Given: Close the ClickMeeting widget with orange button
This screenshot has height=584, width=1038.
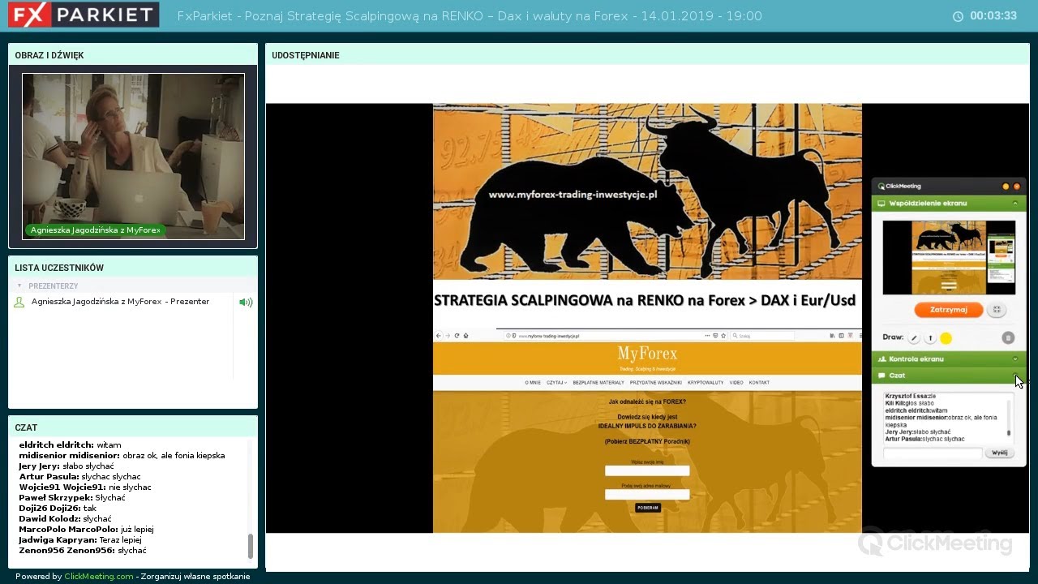Looking at the screenshot, I should point(1016,187).
